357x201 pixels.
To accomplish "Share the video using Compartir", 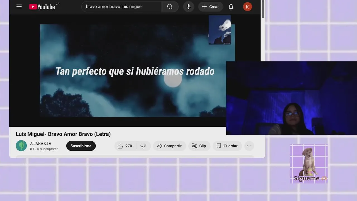I will coord(169,146).
